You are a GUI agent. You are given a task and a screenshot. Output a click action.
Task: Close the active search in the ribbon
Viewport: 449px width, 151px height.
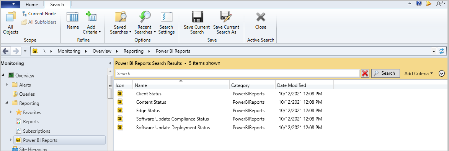(261, 21)
